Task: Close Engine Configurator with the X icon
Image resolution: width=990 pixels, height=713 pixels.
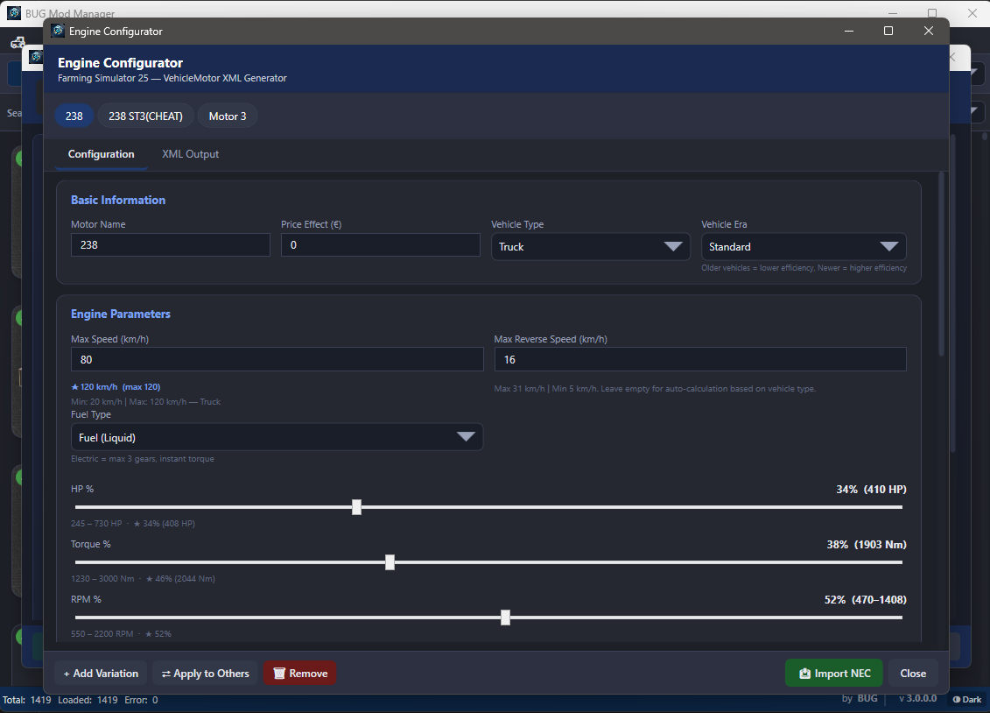Action: pyautogui.click(x=929, y=31)
